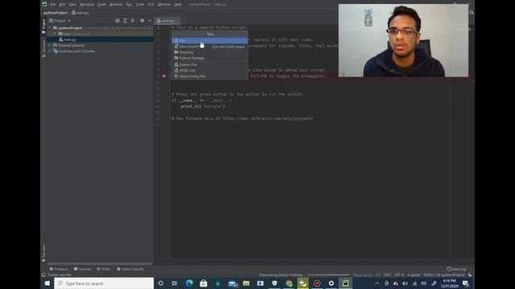The height and width of the screenshot is (289, 515).
Task: Click PyCharm icon in taskbar
Action: (345, 283)
